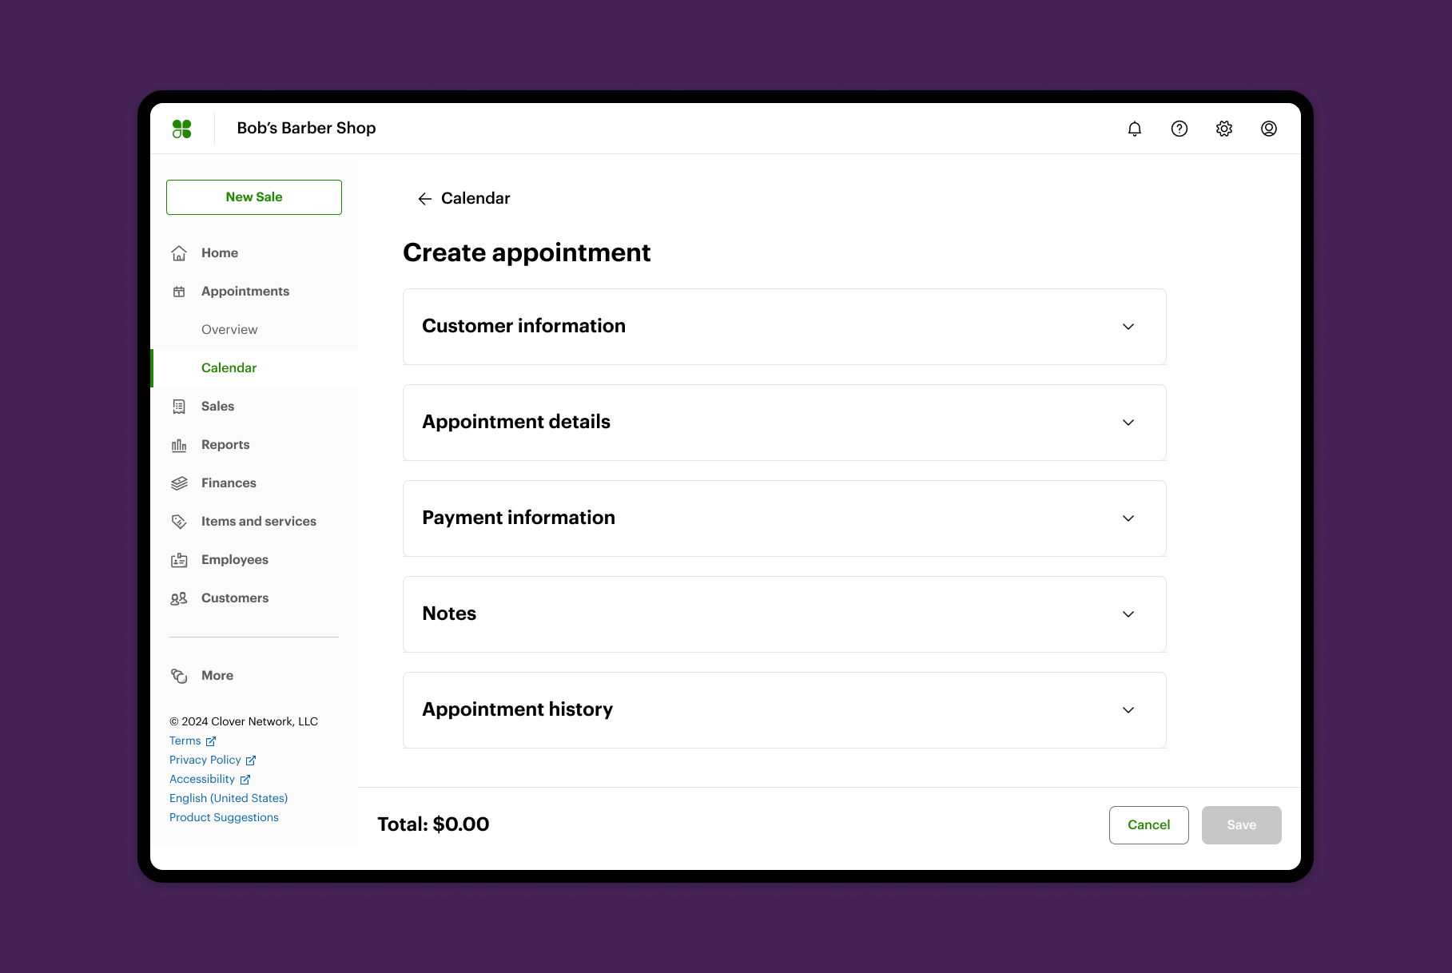The image size is (1452, 973).
Task: Go back via Calendar breadcrumb text
Action: (475, 199)
